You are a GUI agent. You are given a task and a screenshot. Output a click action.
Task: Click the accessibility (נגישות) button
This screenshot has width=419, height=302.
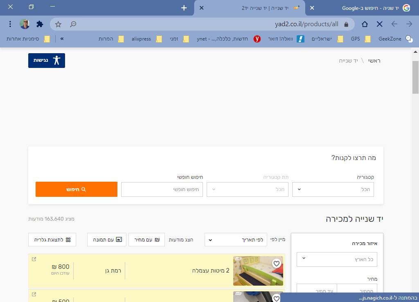(47, 61)
